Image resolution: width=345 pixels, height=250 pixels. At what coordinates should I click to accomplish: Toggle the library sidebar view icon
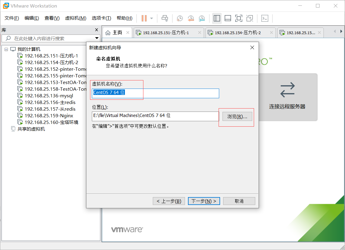[x=217, y=18]
